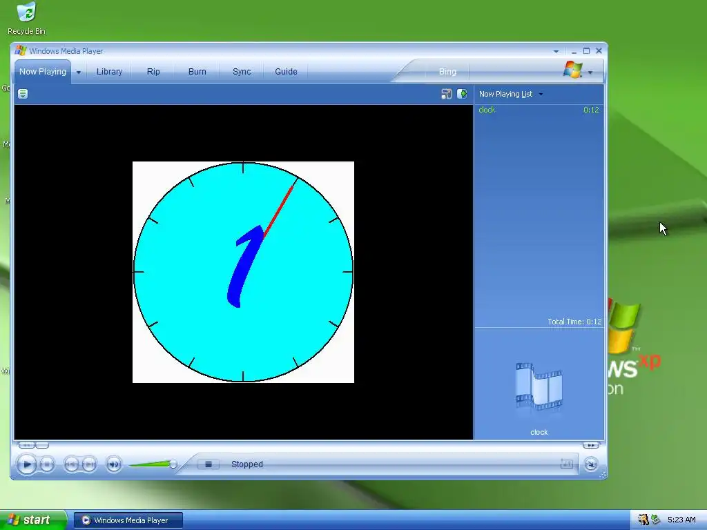Switch to the Guide tab
707x530 pixels.
click(286, 72)
